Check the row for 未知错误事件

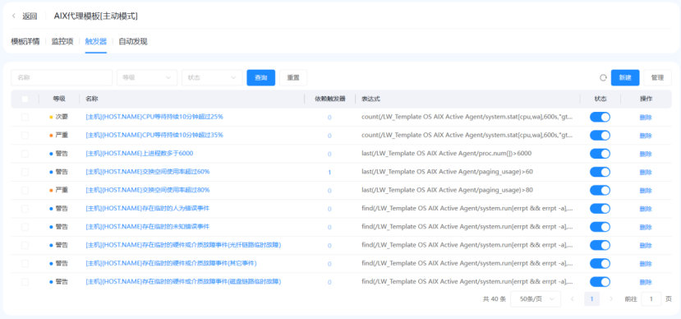tap(25, 227)
